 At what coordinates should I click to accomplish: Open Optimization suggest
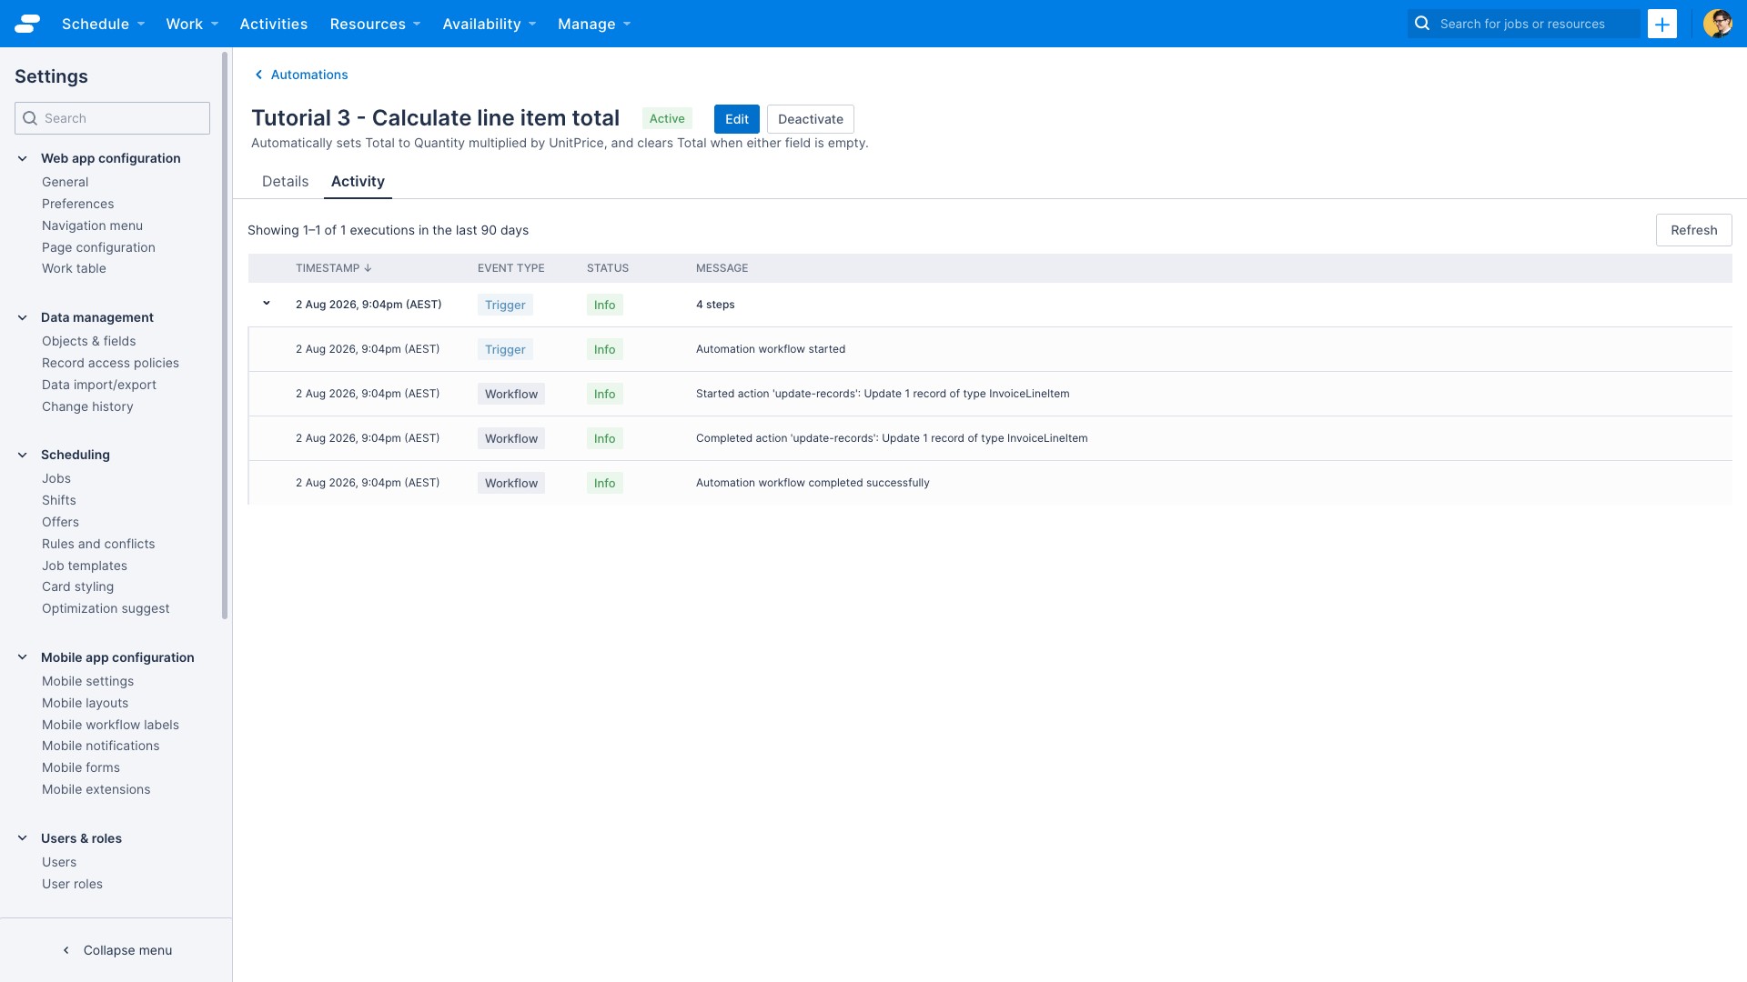click(x=106, y=608)
